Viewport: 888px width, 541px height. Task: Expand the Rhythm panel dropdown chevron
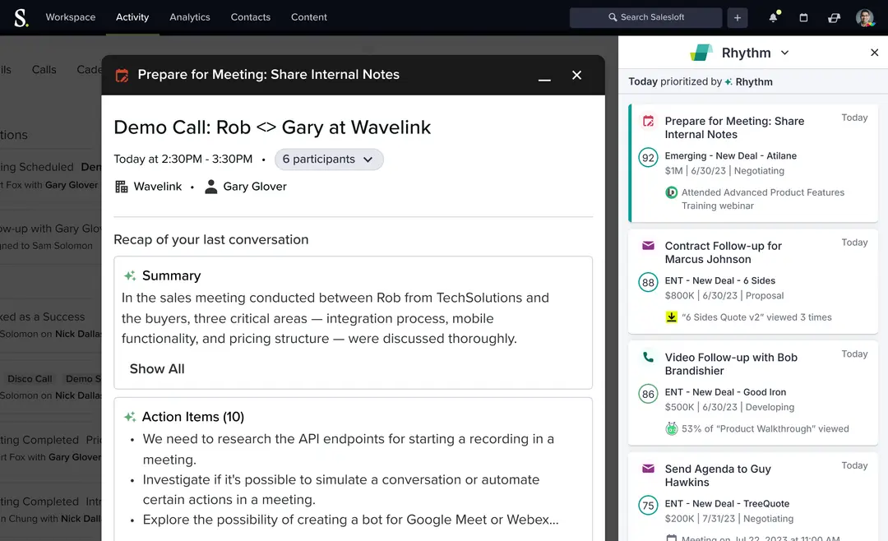pos(785,53)
